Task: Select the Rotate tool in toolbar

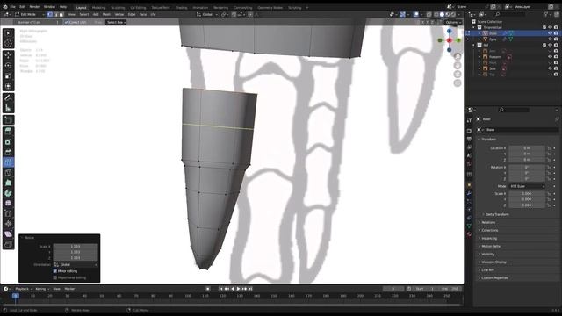Action: 8,66
